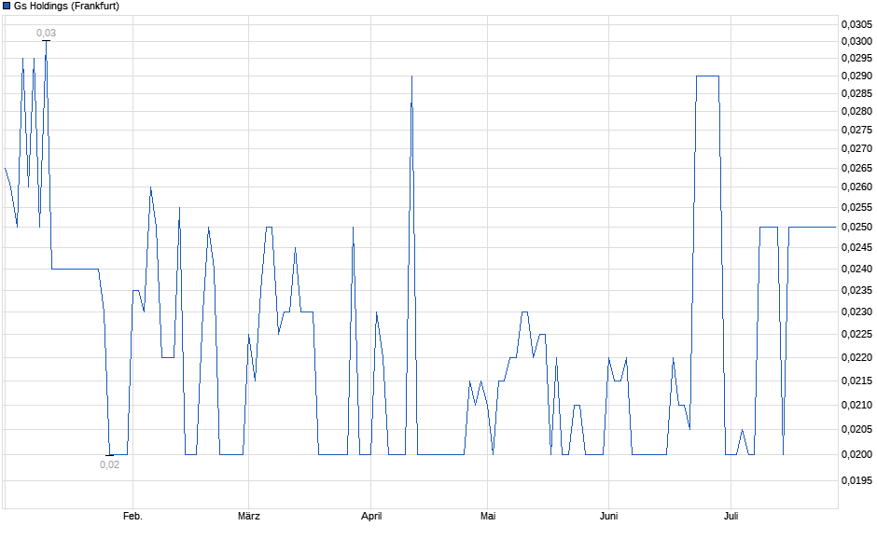Click the '0,0275' price axis value
Viewport: 877px width, 540px height.
856,130
